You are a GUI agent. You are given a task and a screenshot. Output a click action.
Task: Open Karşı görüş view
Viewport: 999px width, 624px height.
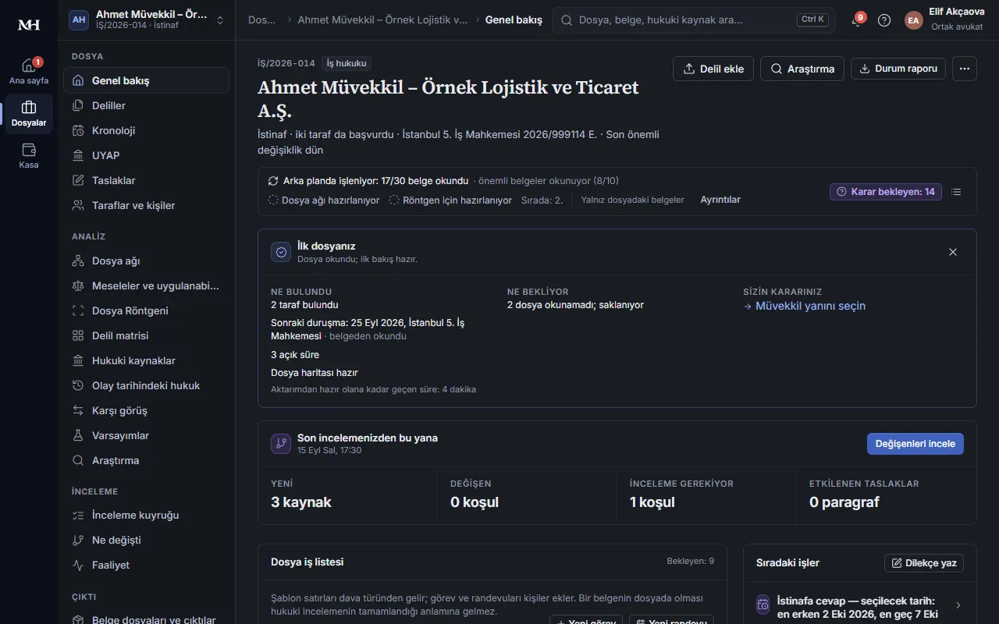(146, 410)
